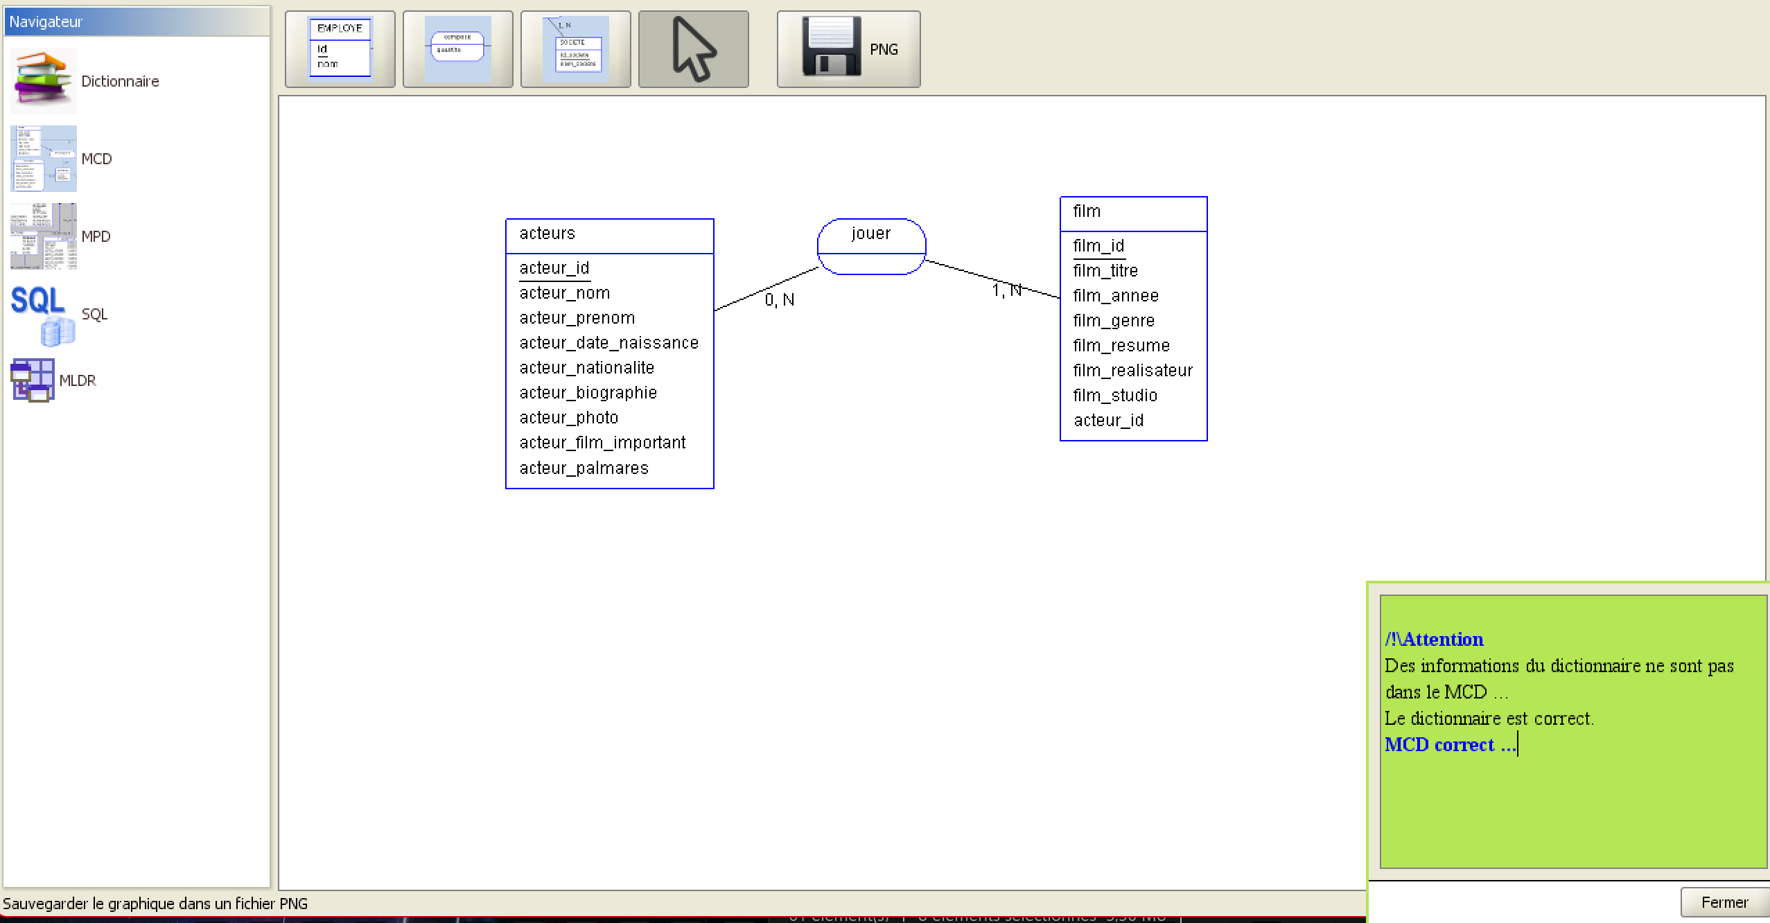Open the SQL database icon
The width and height of the screenshot is (1770, 923).
[44, 314]
